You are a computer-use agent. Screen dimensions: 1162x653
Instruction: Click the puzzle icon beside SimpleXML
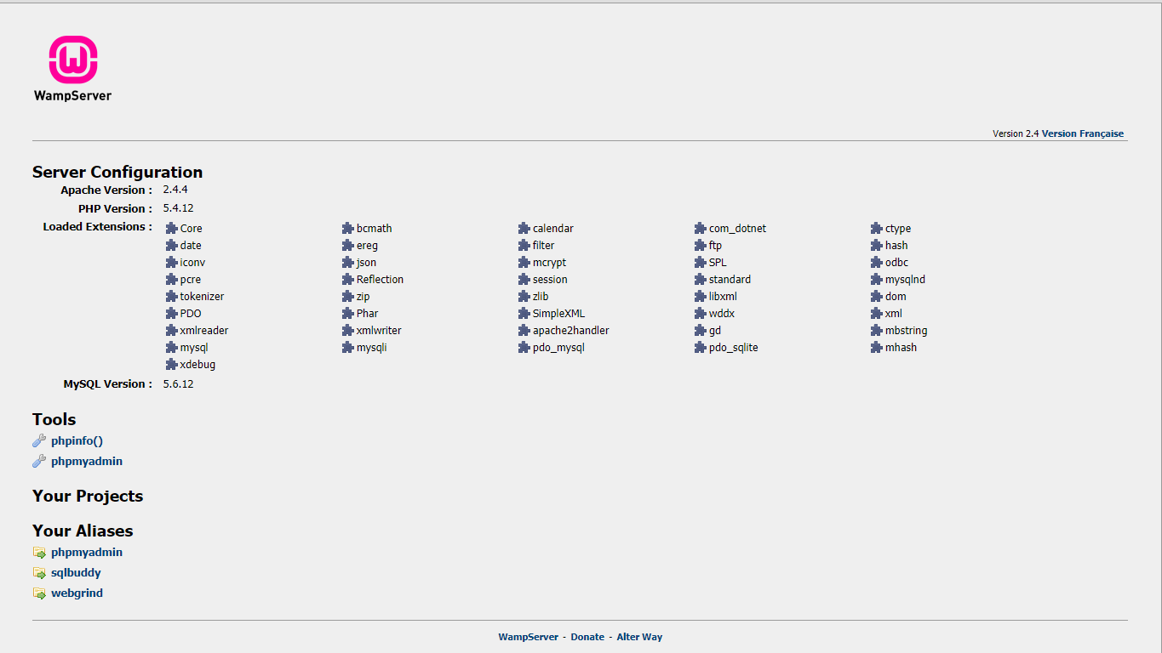pos(524,314)
